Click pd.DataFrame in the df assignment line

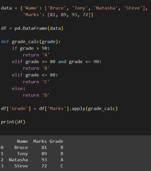[31, 28]
